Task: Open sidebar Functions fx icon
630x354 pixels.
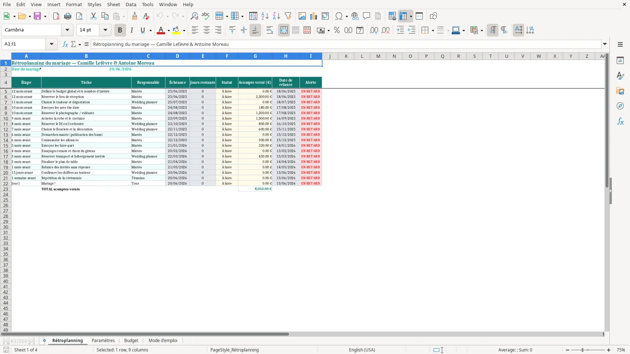Action: pos(620,122)
